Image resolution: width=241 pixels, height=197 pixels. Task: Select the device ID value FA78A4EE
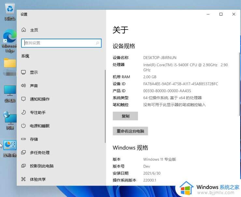pyautogui.click(x=181, y=84)
